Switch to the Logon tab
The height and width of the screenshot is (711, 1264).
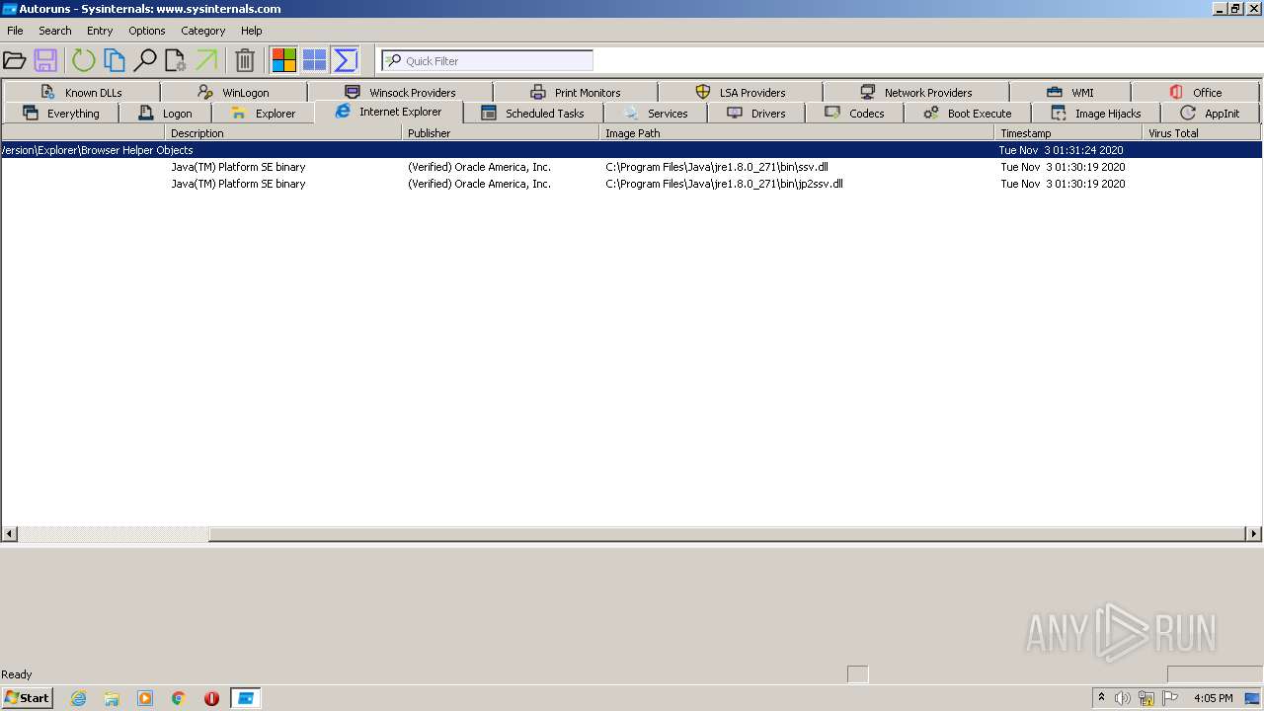point(165,113)
